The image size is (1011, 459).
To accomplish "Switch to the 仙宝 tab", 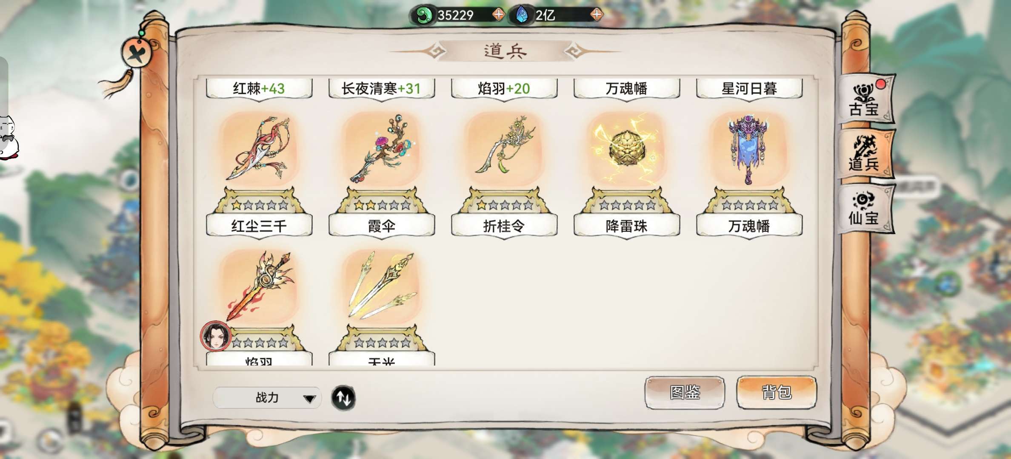I will click(865, 209).
